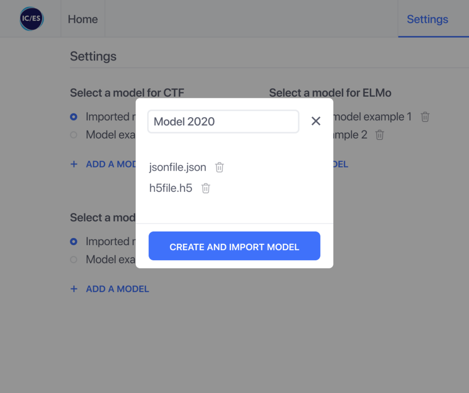Click the plus icon beside bottom Add a Model
The image size is (469, 393).
point(74,289)
